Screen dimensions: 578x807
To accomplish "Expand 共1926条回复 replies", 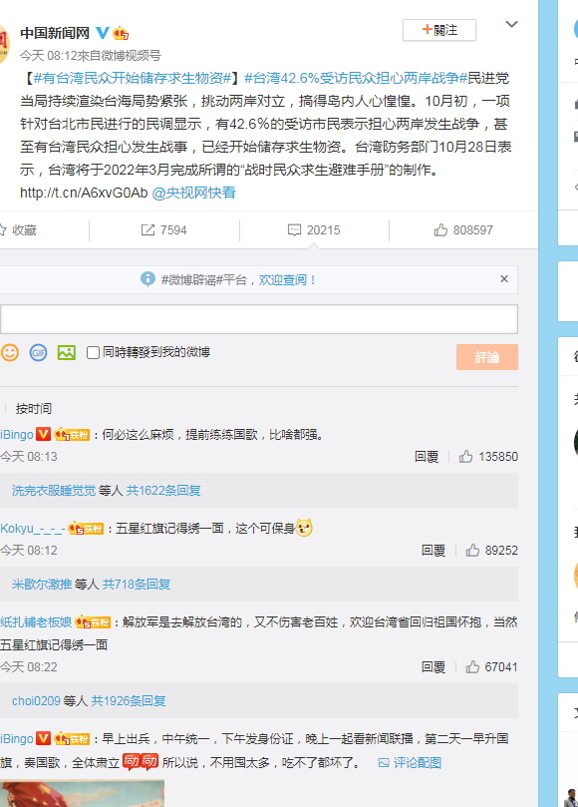I will coord(129,701).
